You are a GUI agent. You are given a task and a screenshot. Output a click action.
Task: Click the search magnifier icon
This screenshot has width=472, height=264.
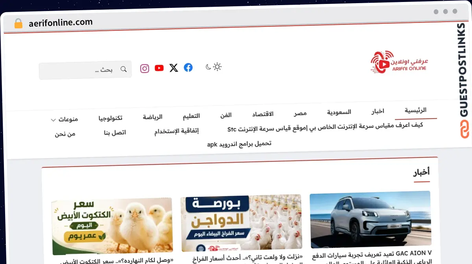pos(123,69)
